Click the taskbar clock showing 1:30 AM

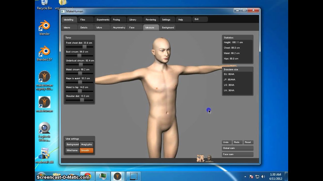275,176
